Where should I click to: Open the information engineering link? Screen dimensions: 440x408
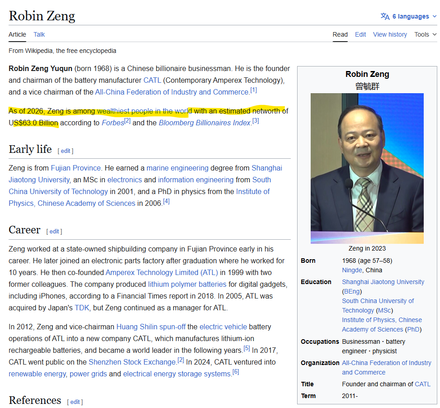coord(196,180)
